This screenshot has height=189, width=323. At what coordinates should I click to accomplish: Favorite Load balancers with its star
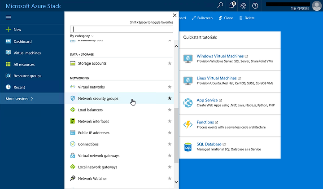tap(170, 110)
